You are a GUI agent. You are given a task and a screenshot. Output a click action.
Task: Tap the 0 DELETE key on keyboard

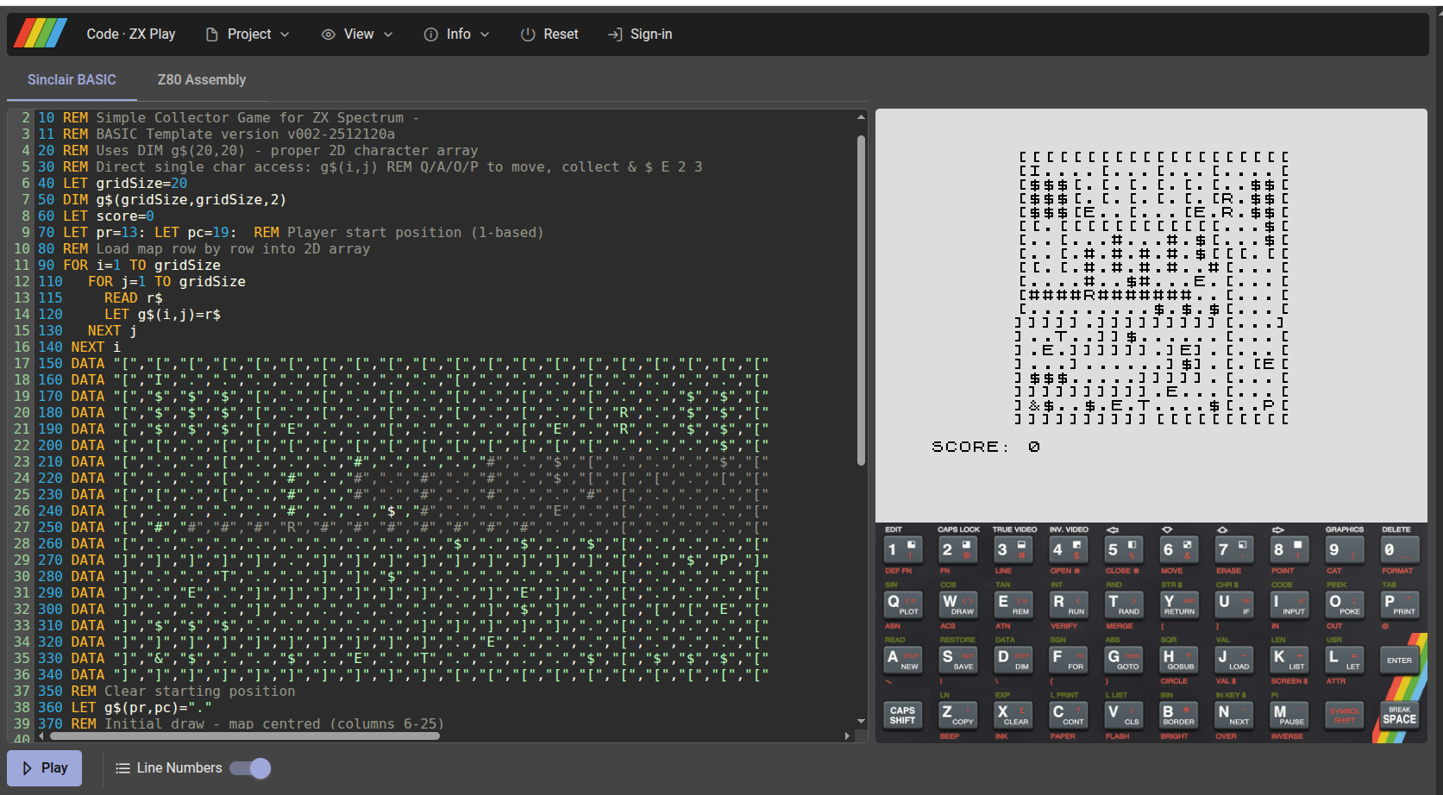point(1400,549)
